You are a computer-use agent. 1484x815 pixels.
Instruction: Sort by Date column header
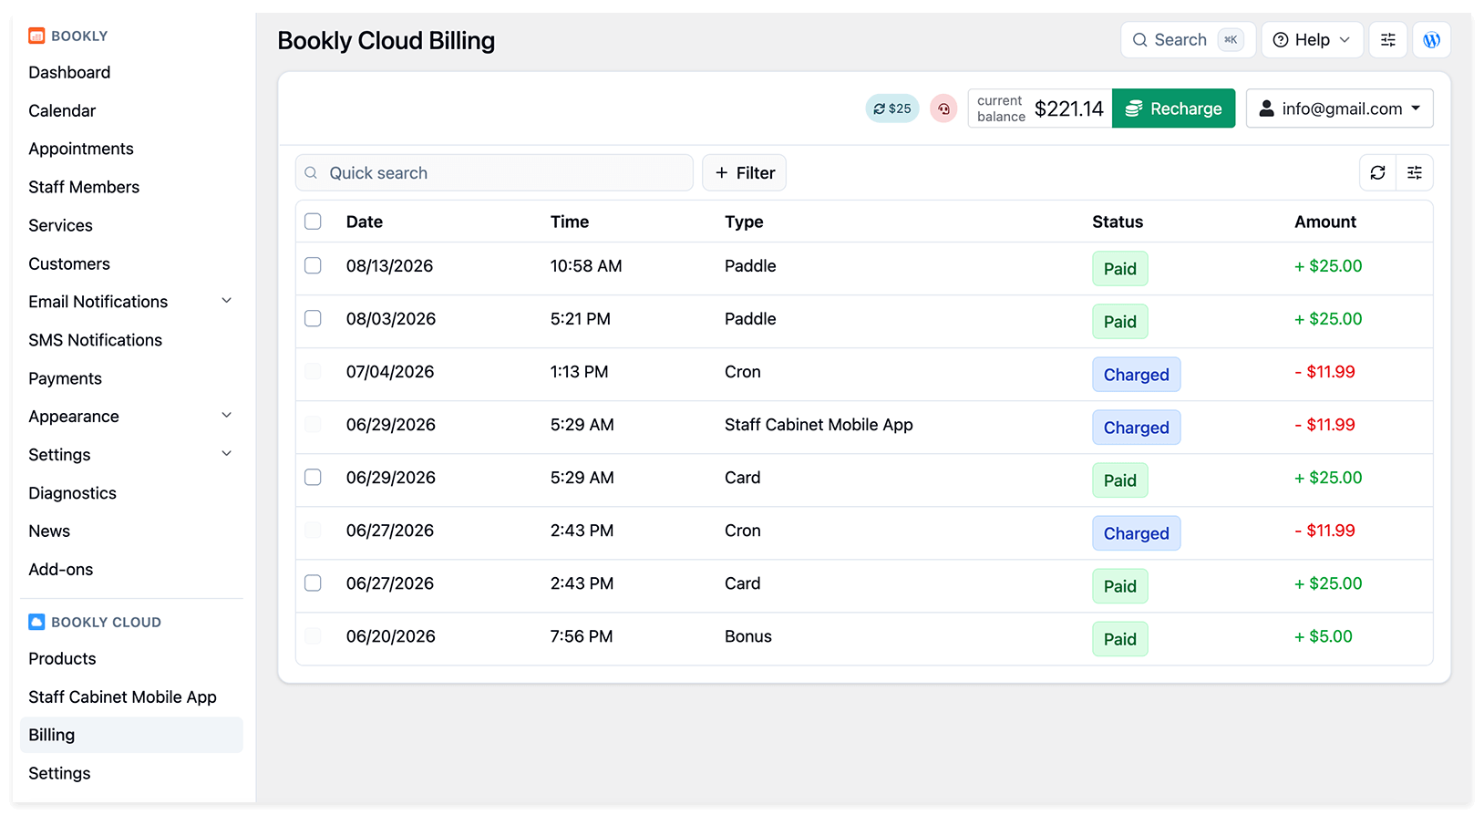coord(365,222)
